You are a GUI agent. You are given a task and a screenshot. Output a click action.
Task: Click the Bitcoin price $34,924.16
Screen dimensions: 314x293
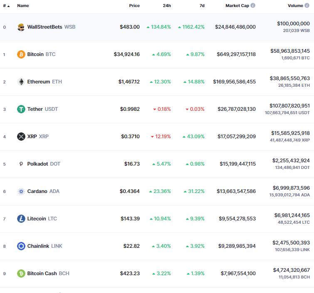(127, 54)
